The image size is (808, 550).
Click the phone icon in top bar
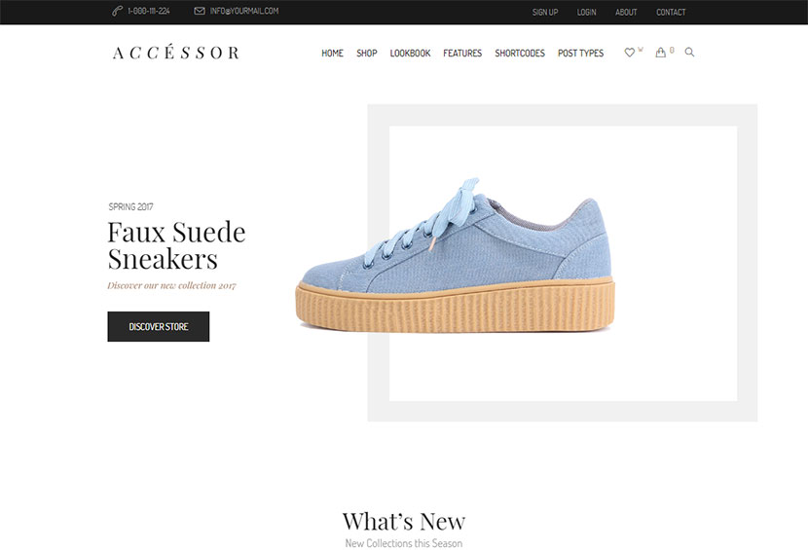(117, 11)
